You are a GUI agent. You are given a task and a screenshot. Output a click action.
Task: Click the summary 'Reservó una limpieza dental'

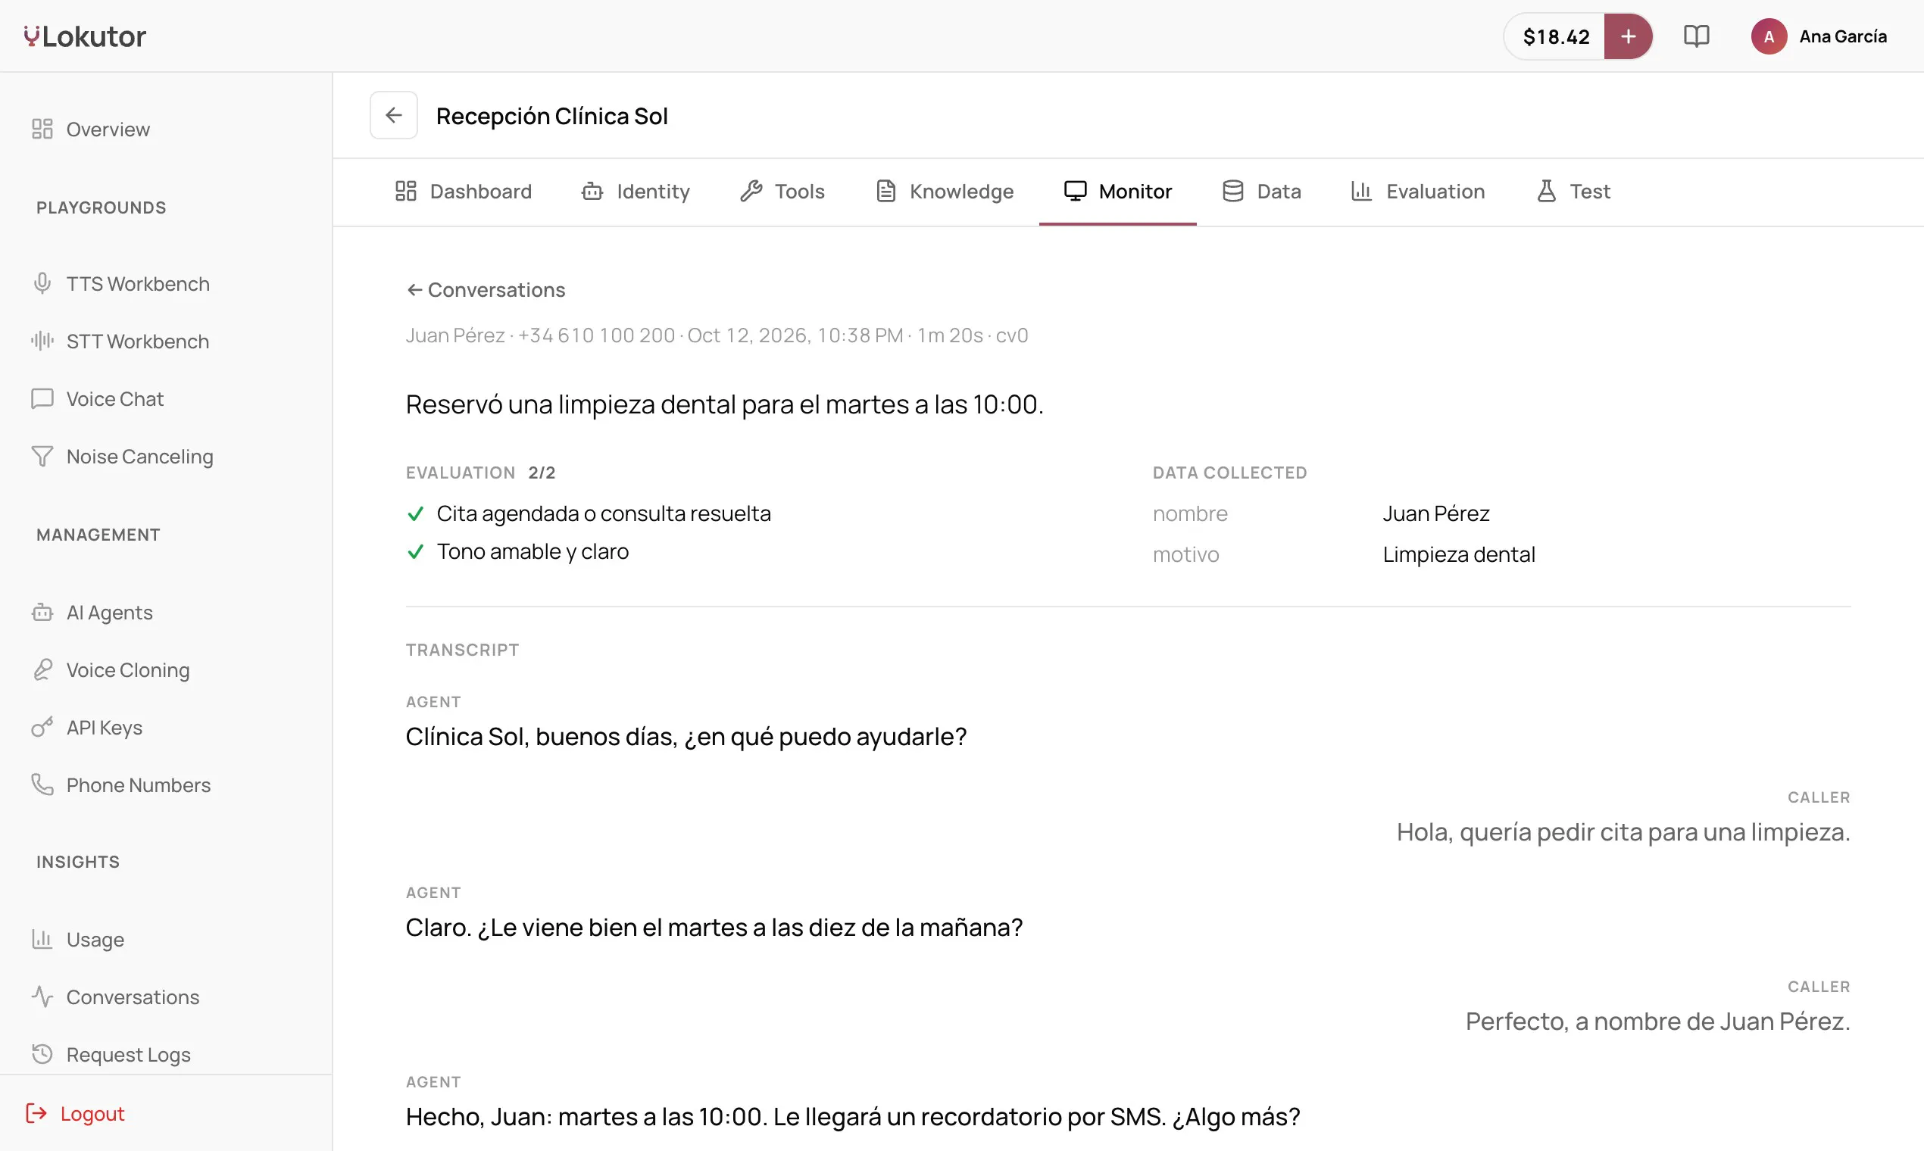[x=725, y=404]
